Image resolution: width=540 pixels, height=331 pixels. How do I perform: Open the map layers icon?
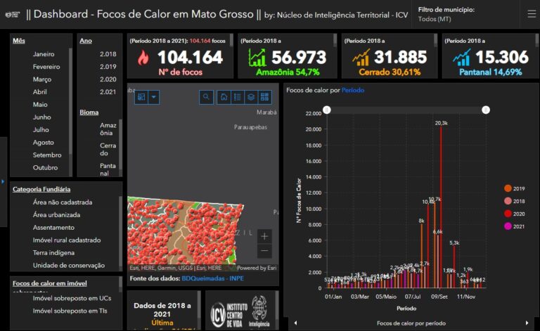coord(251,97)
